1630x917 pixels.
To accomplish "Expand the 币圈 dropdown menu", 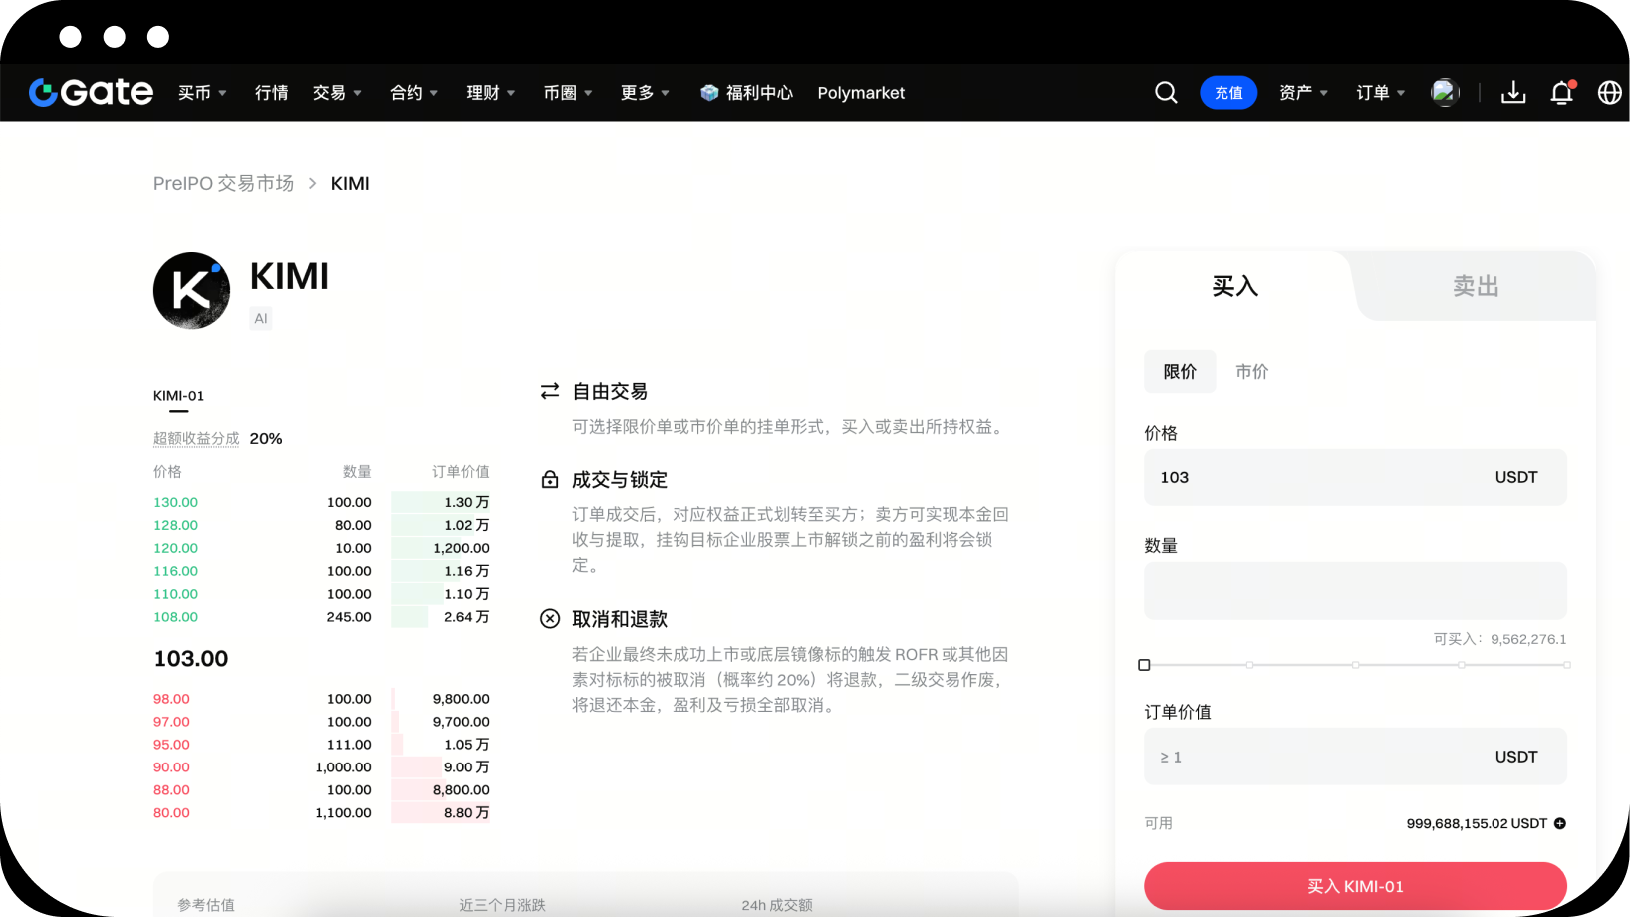I will coord(568,92).
